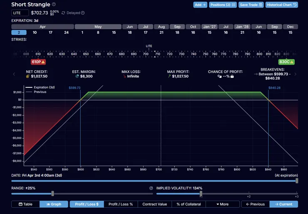Click the right arrow beside Breakevens
308x214 pixels.
coord(296,74)
